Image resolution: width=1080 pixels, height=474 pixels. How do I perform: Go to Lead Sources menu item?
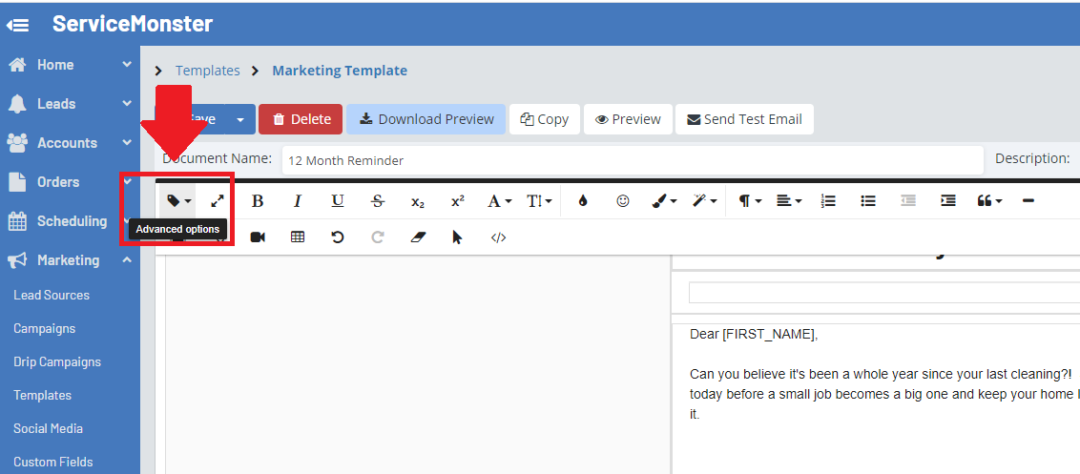point(52,295)
